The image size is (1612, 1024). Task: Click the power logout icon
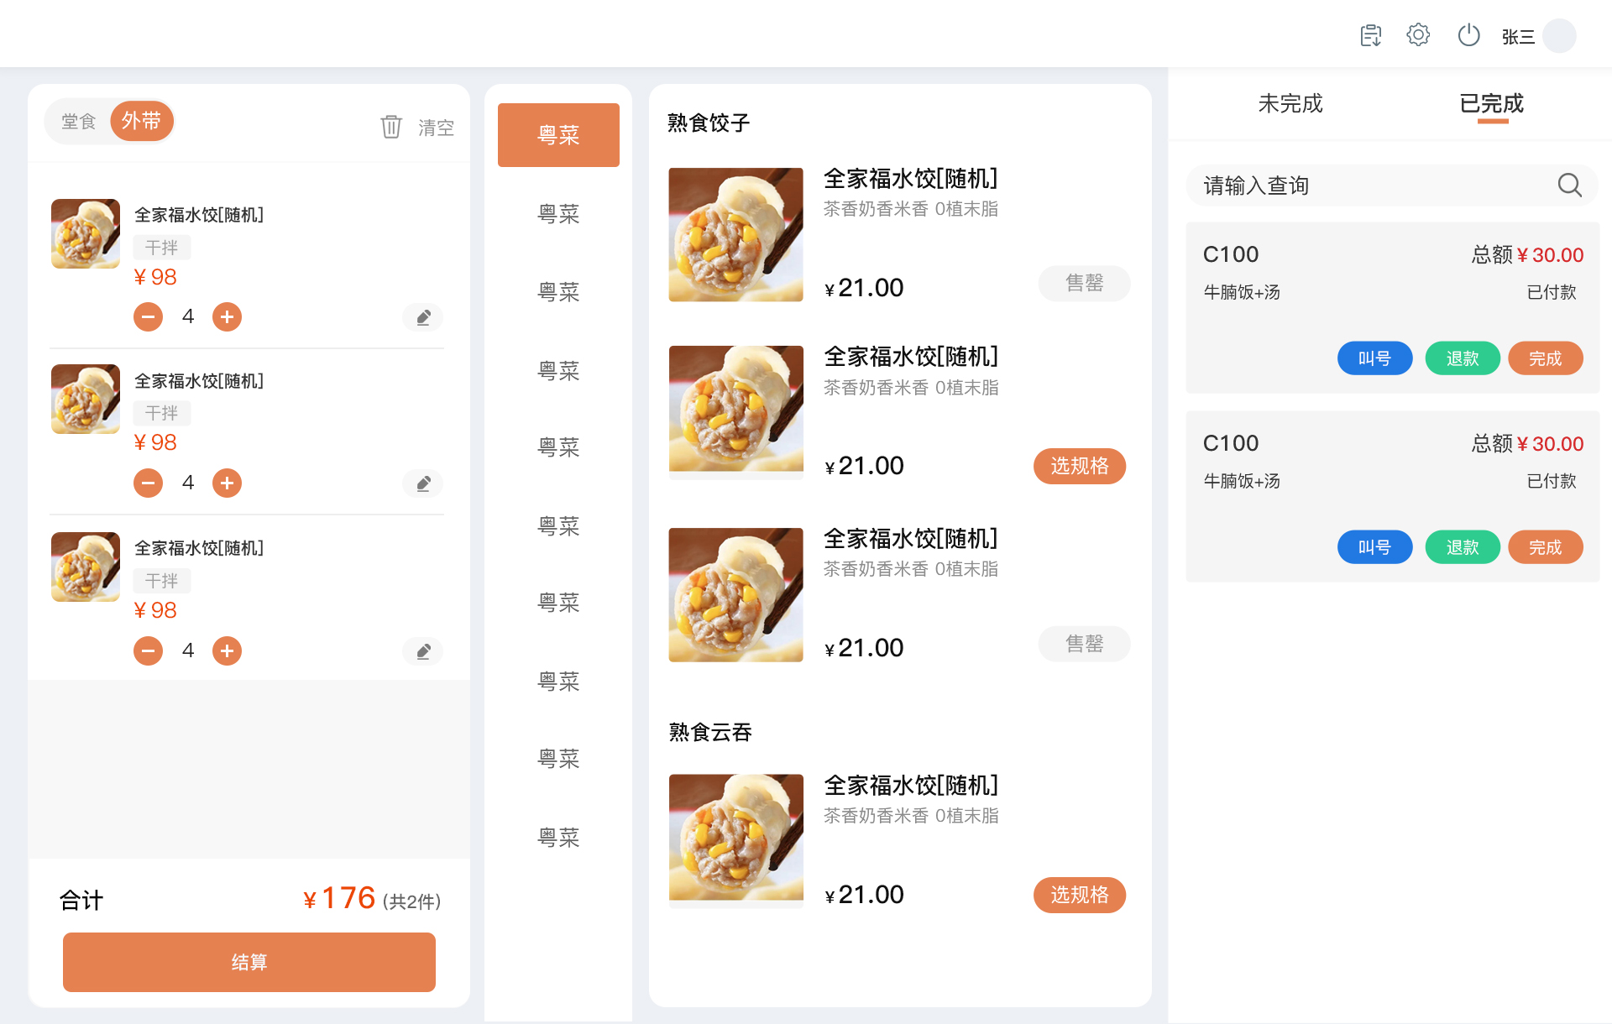(x=1468, y=35)
